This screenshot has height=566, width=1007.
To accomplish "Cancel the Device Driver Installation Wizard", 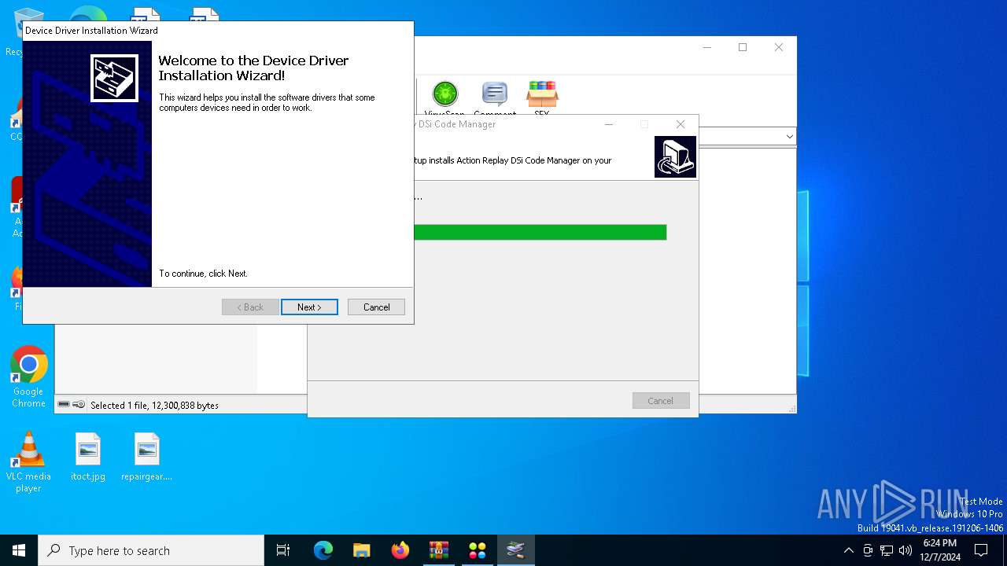I will [x=376, y=307].
